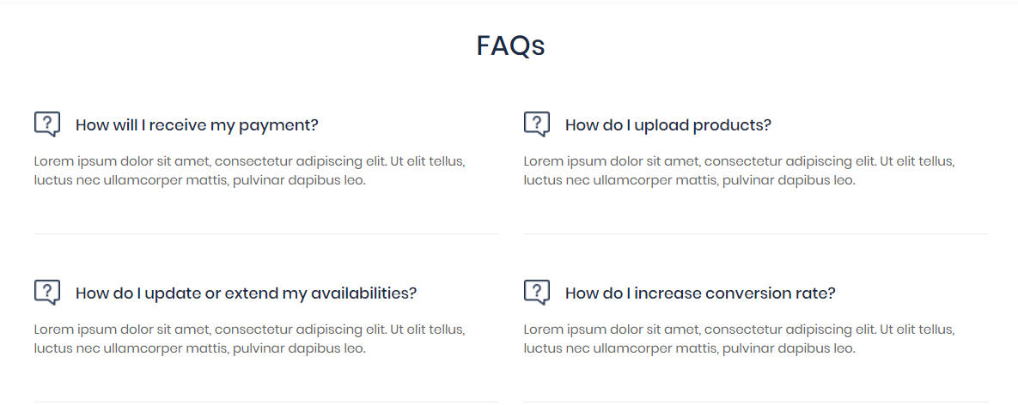
Task: Click the thin border line above FAQs heading
Action: (509, 3)
